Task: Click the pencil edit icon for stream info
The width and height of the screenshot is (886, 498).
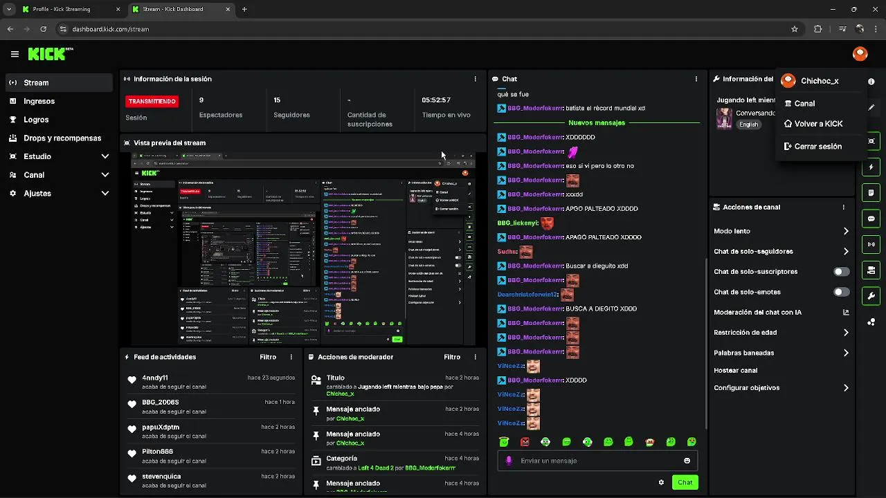Action: coord(871,108)
